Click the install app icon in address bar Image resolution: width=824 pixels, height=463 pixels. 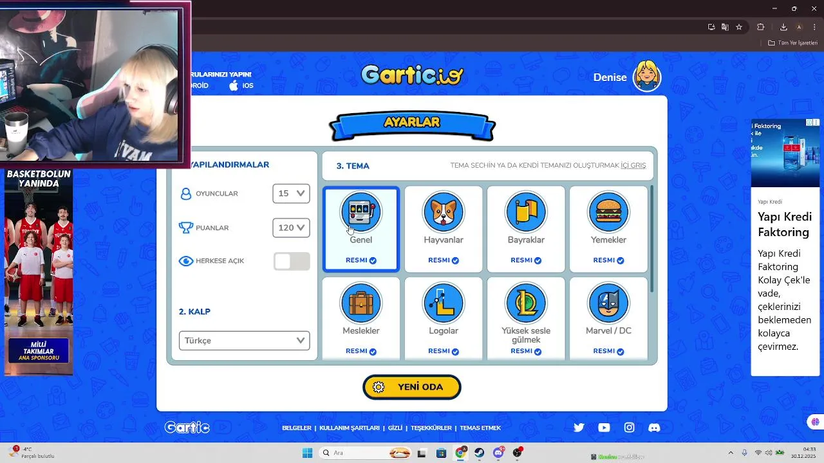click(x=711, y=27)
